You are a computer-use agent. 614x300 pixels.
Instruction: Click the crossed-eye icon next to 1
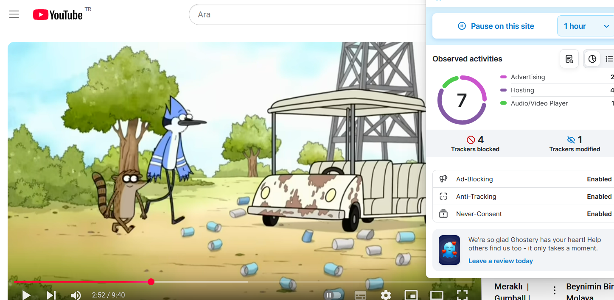(571, 140)
